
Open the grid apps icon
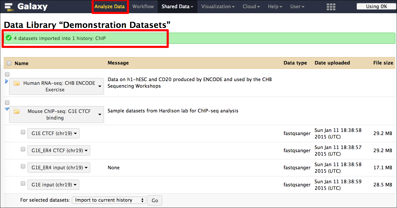[331, 7]
